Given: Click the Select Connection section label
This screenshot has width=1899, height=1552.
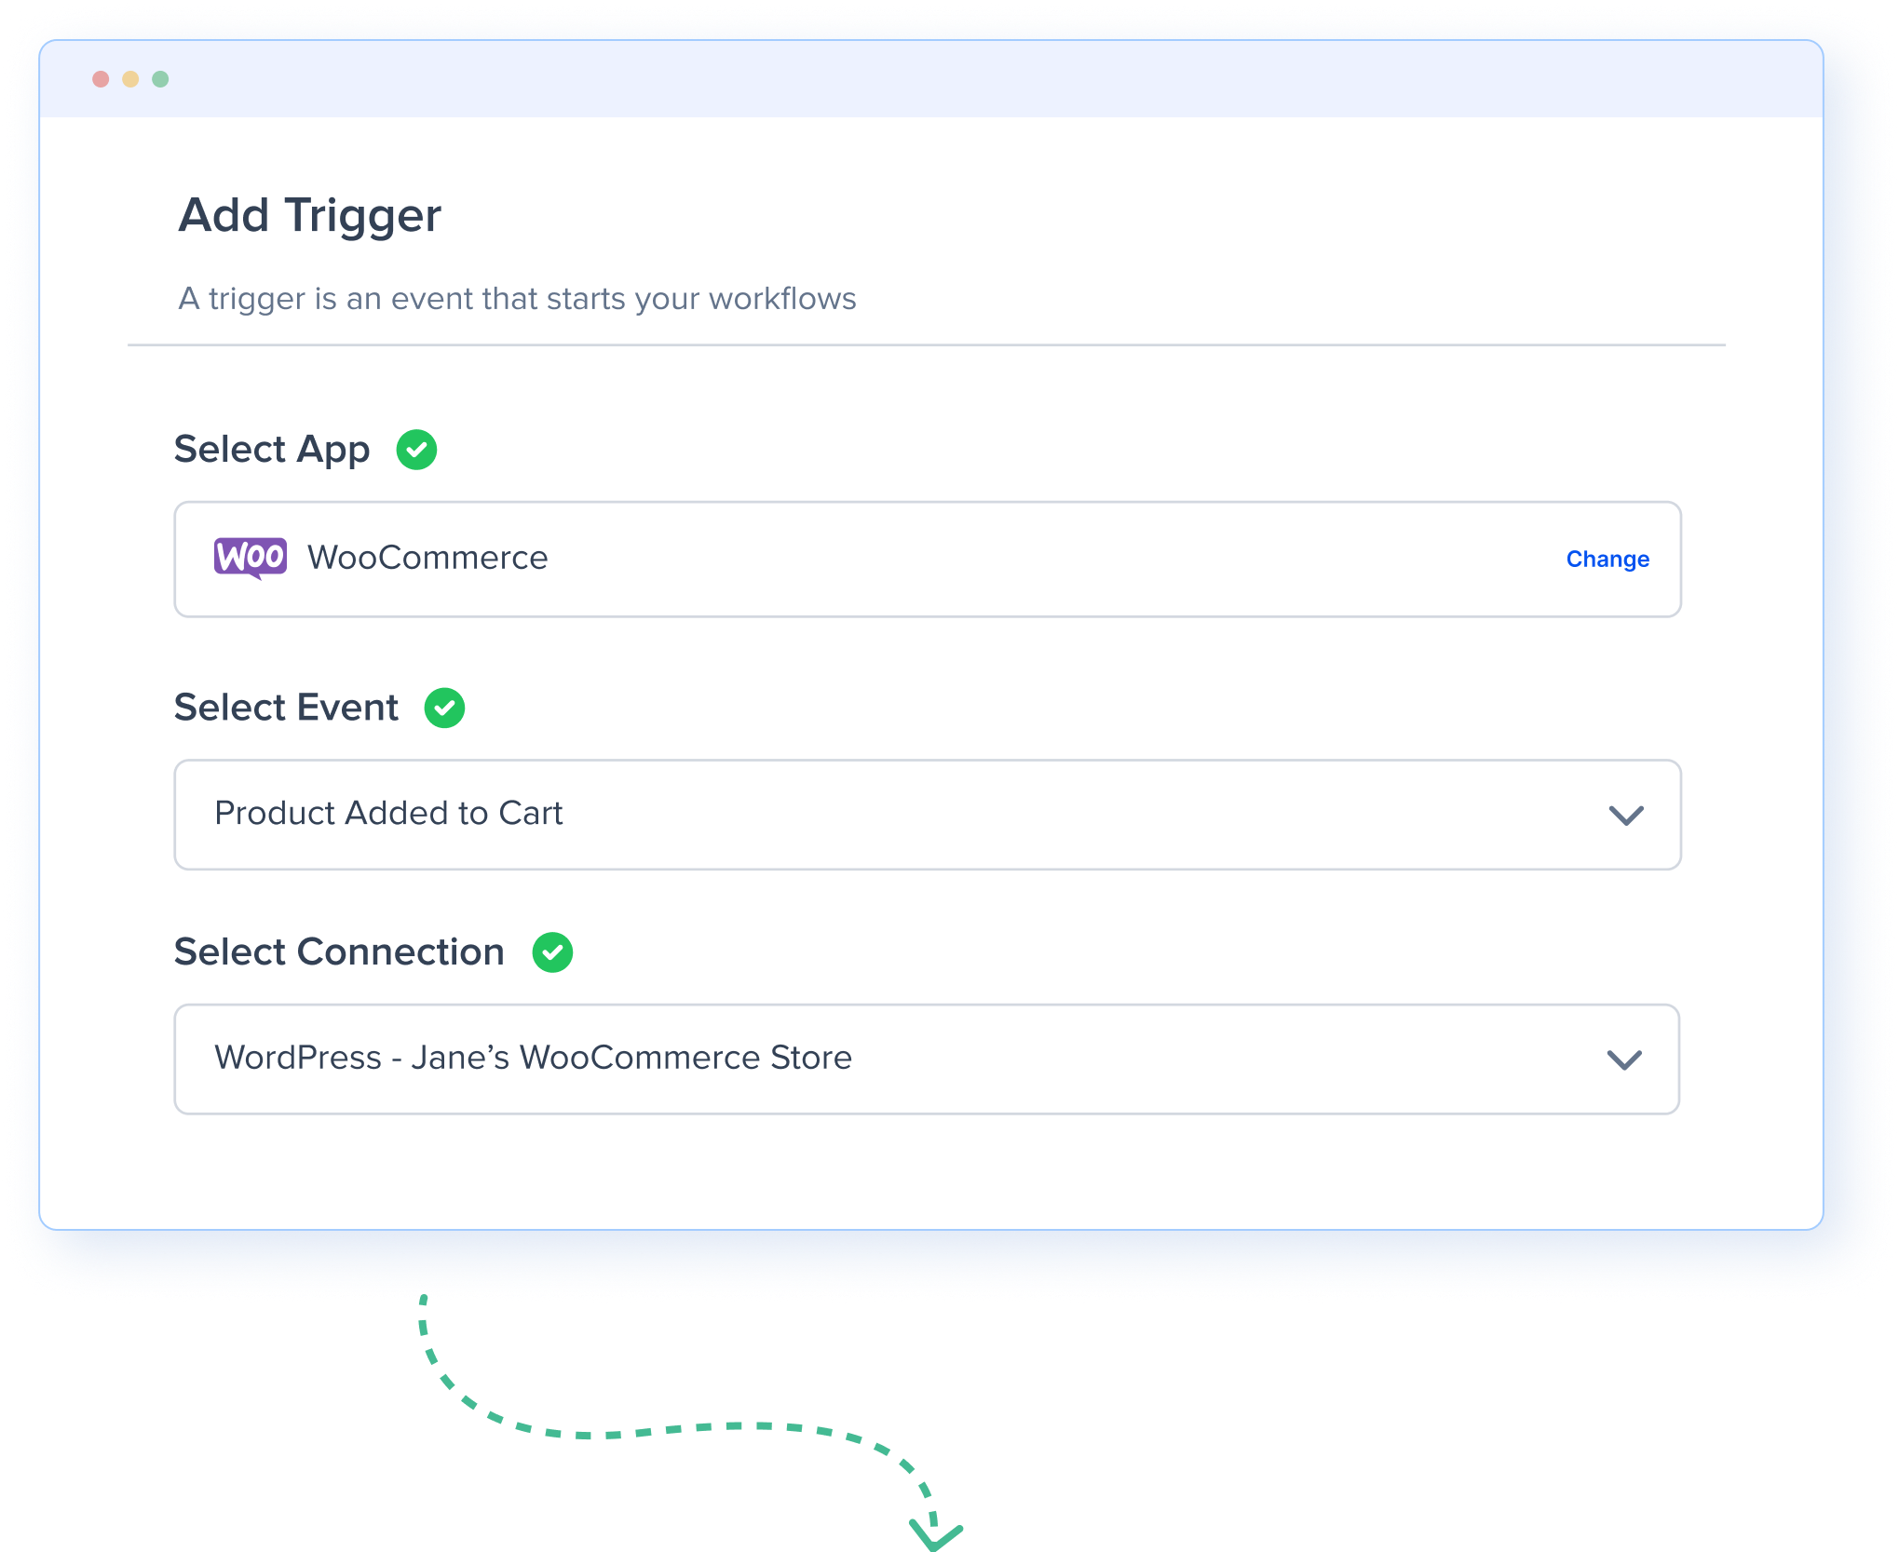Looking at the screenshot, I should click(x=339, y=952).
